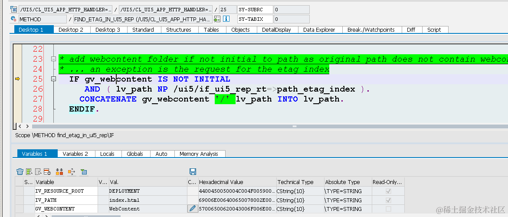The height and width of the screenshot is (217, 508).
Task: Collapse the IF block at line 25
Action: click(x=53, y=79)
